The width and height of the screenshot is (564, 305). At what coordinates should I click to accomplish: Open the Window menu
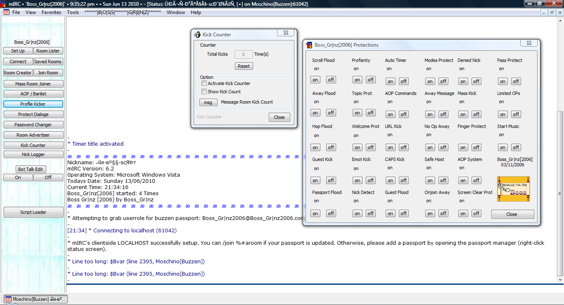[x=176, y=12]
